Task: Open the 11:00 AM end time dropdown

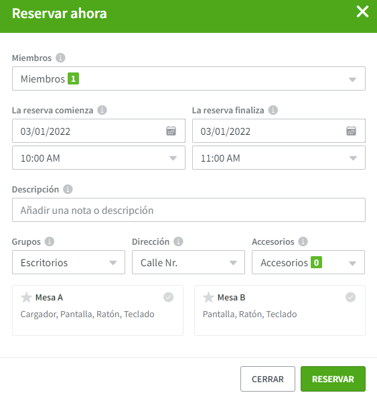Action: pyautogui.click(x=279, y=158)
